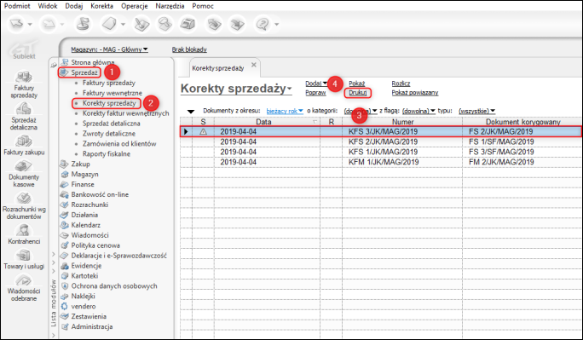Open the dropdown beside the new document icon

pos(123,25)
